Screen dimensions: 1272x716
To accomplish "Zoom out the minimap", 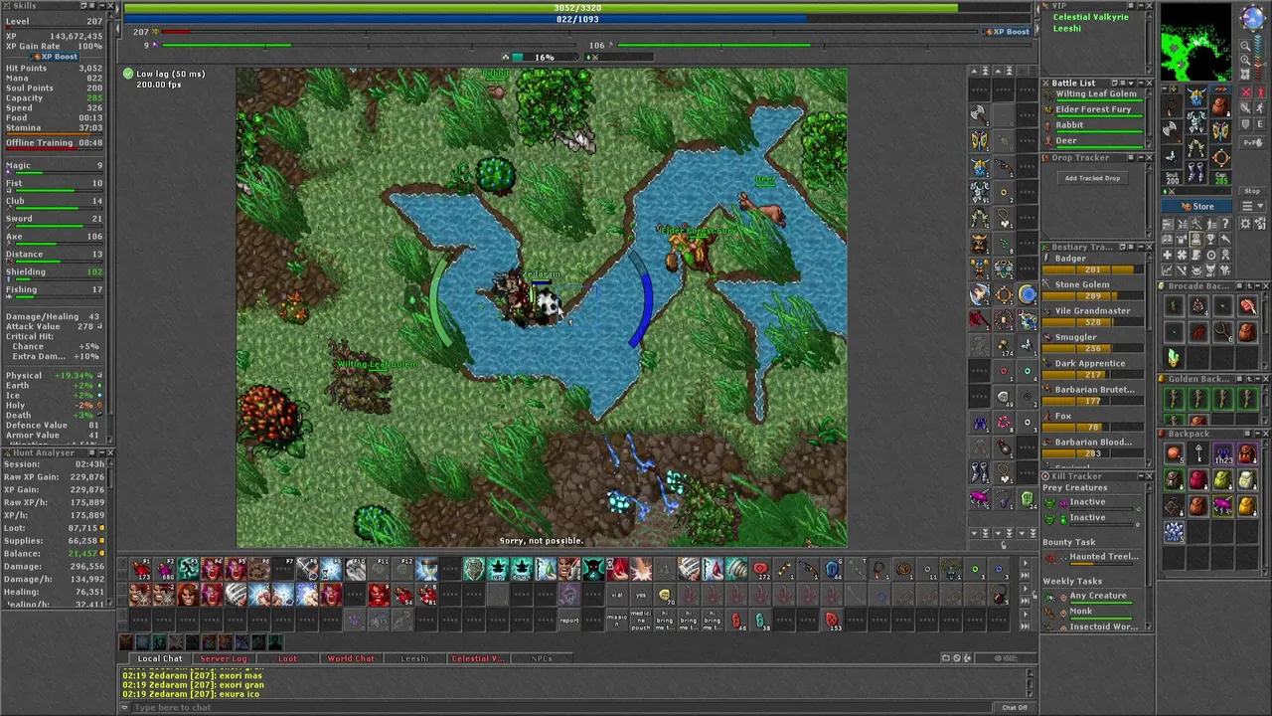I will (x=1245, y=47).
